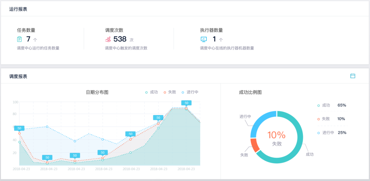Click the 538 调度次数 value

pos(120,39)
